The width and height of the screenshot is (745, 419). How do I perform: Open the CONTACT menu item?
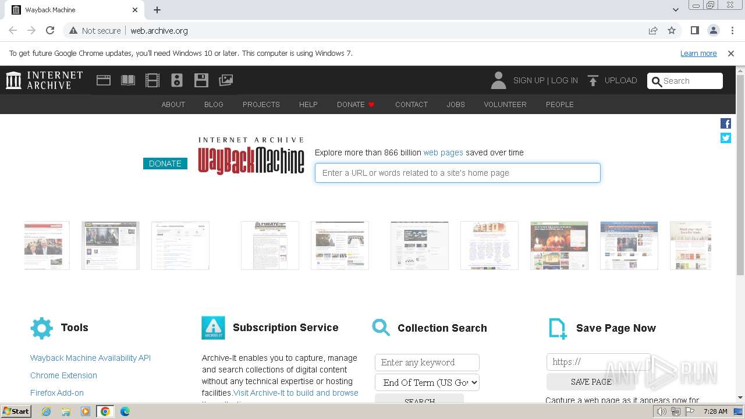[411, 105]
